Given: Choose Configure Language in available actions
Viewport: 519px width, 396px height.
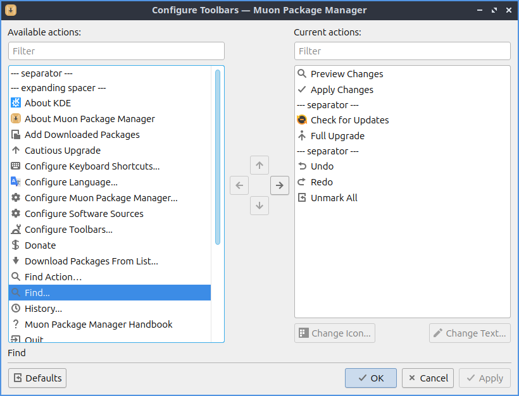Looking at the screenshot, I should click(x=71, y=182).
